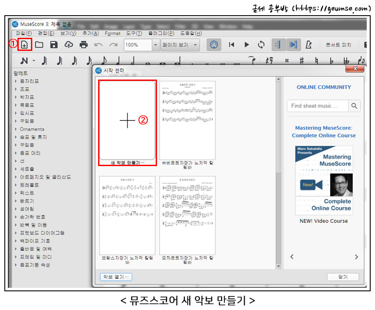Screen dimensions: 375x310
Task: Expand the 음자리표 palette
Action: click(x=16, y=81)
